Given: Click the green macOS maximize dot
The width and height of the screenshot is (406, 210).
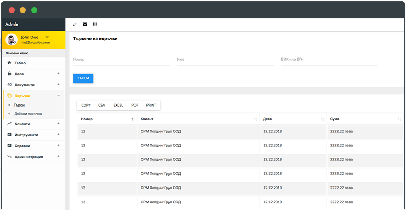Looking at the screenshot, I should tap(34, 10).
